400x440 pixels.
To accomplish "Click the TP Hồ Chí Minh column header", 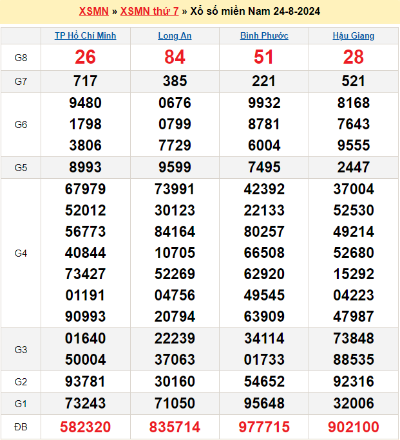I will (86, 36).
